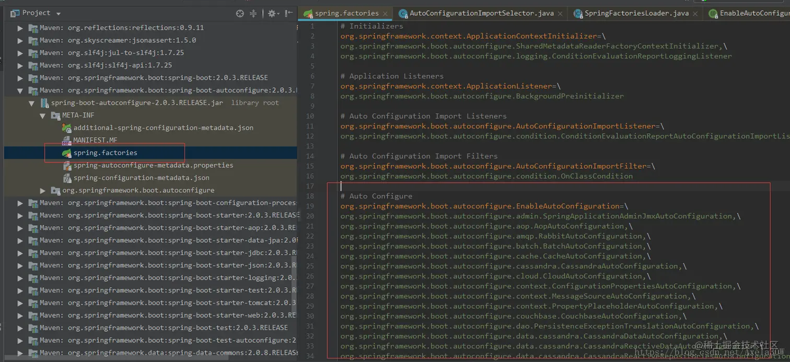Click the class icon on AutoConfigurationImportSelector.java tab

[x=403, y=14]
